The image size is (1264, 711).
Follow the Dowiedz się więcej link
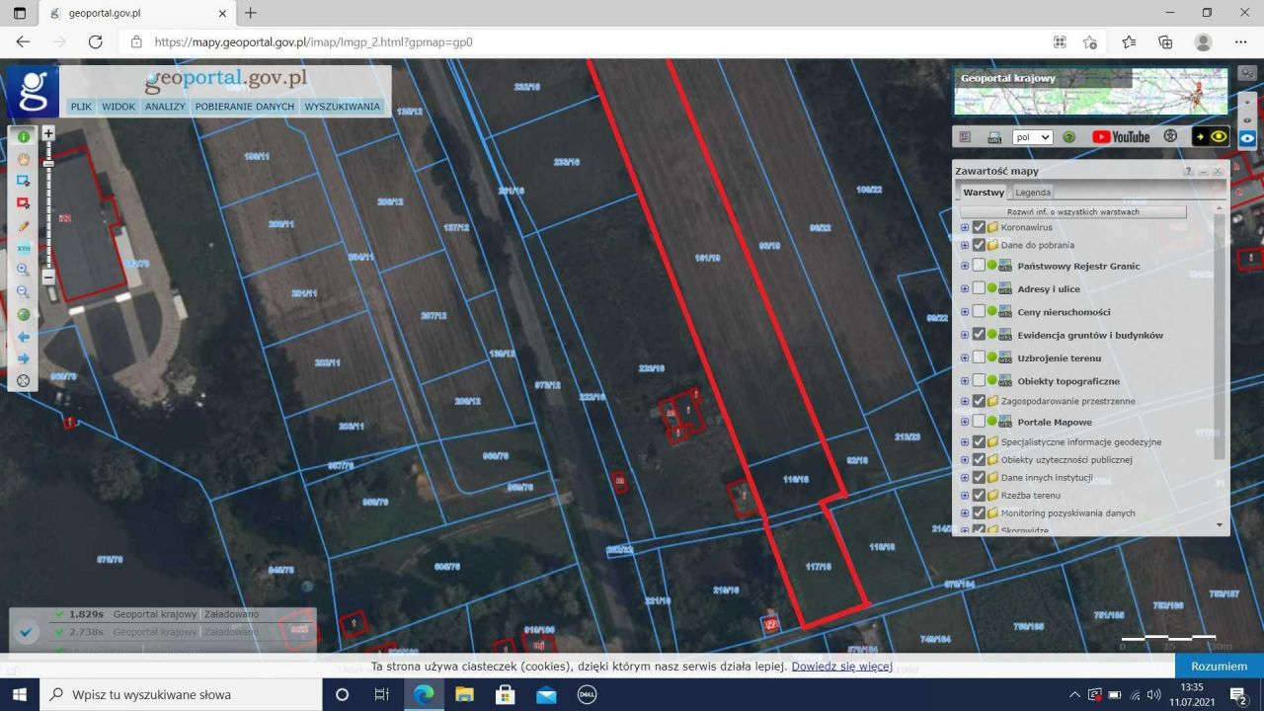click(x=841, y=667)
